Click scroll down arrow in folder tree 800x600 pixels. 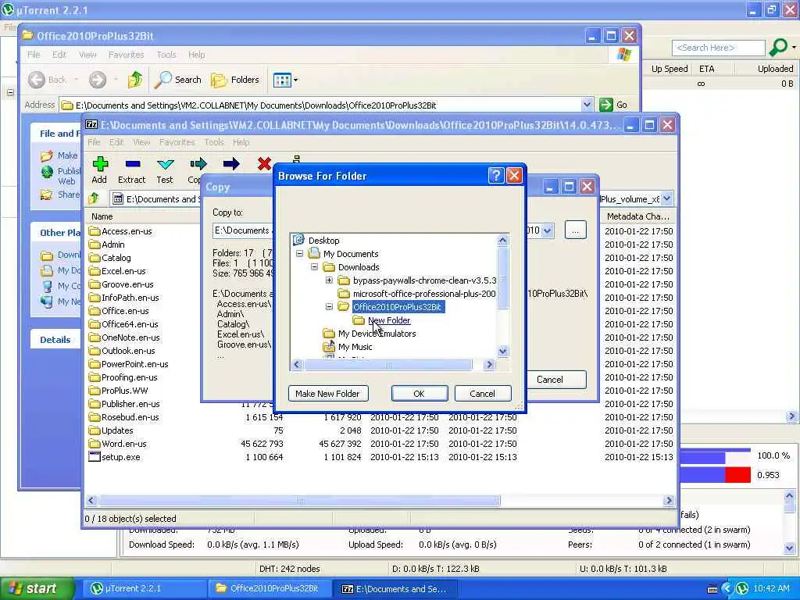tap(502, 351)
